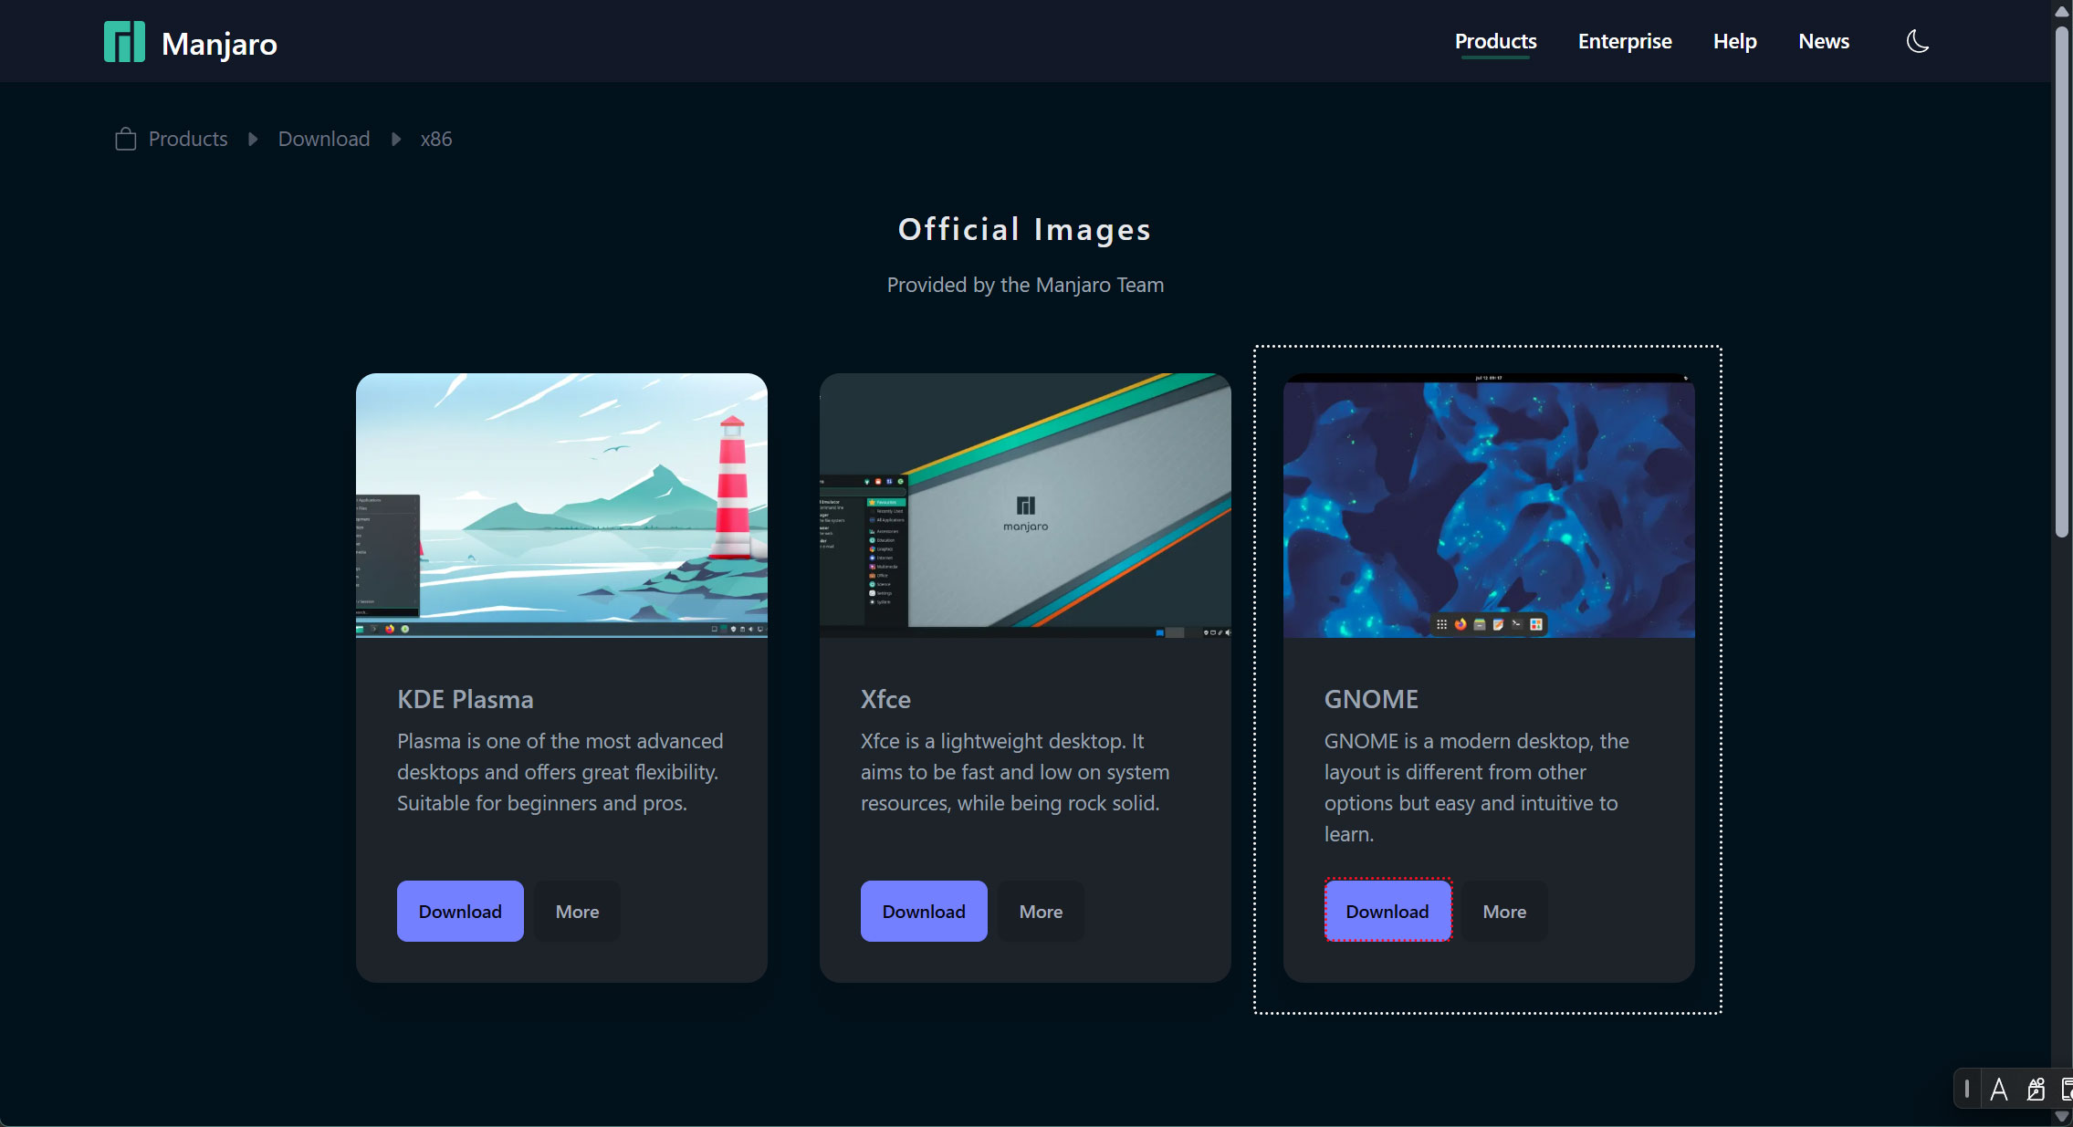Click the GNOME card title

click(1371, 699)
